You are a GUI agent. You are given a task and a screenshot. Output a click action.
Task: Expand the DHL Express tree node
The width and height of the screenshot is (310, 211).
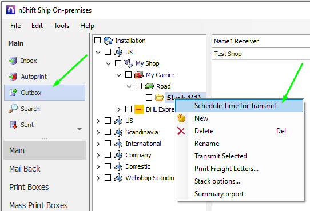point(118,109)
